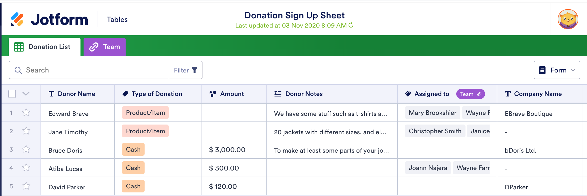Image resolution: width=587 pixels, height=196 pixels.
Task: Click the Cash tag for Bruce Doris
Action: coord(133,150)
